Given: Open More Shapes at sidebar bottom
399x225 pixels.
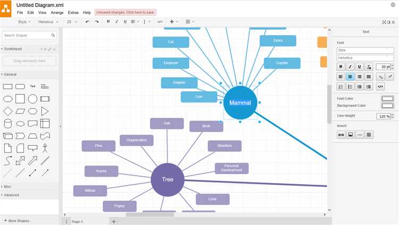Looking at the screenshot, I should 18,221.
